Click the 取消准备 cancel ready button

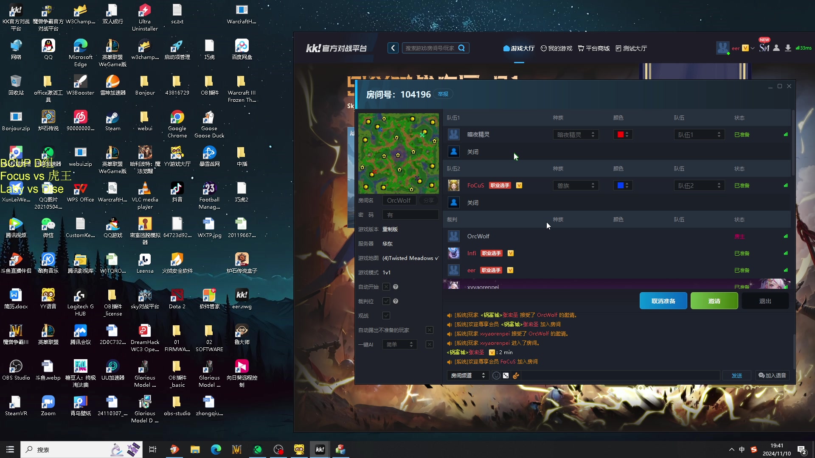click(663, 301)
